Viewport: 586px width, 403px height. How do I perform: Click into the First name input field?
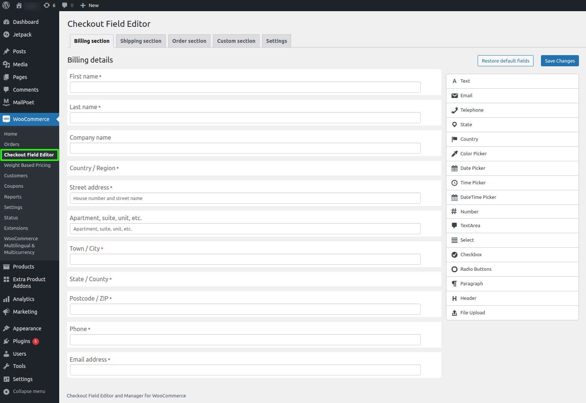click(245, 87)
